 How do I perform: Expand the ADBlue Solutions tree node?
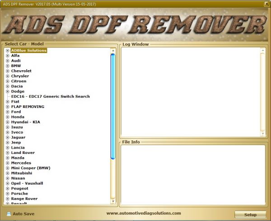pos(8,51)
